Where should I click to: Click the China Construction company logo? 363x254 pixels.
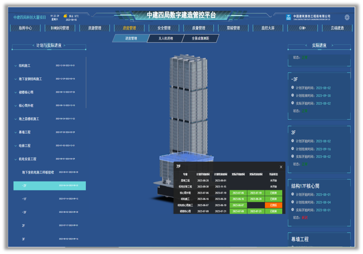click(x=289, y=17)
